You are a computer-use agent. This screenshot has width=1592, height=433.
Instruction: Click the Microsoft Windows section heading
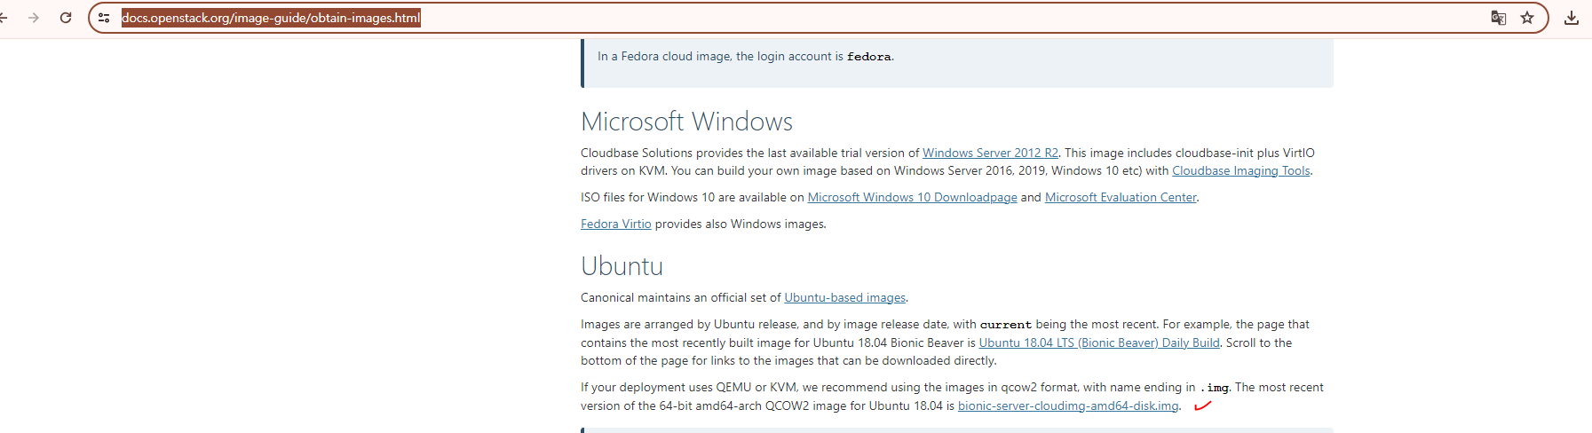[x=686, y=122]
